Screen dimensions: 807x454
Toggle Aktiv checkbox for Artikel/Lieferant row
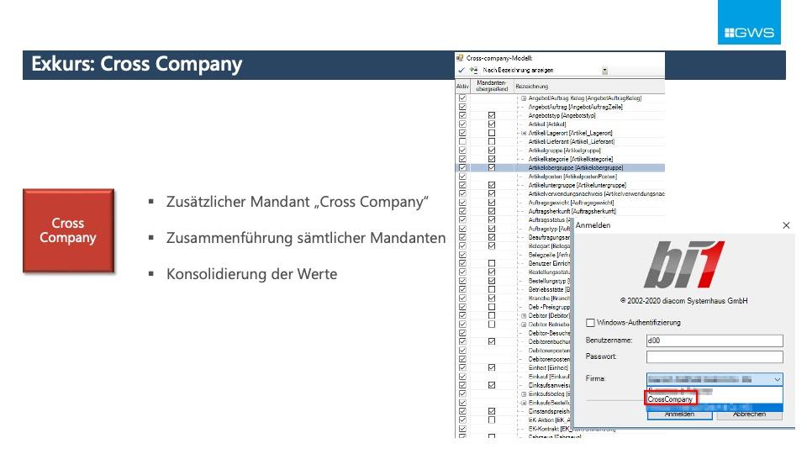coord(462,141)
